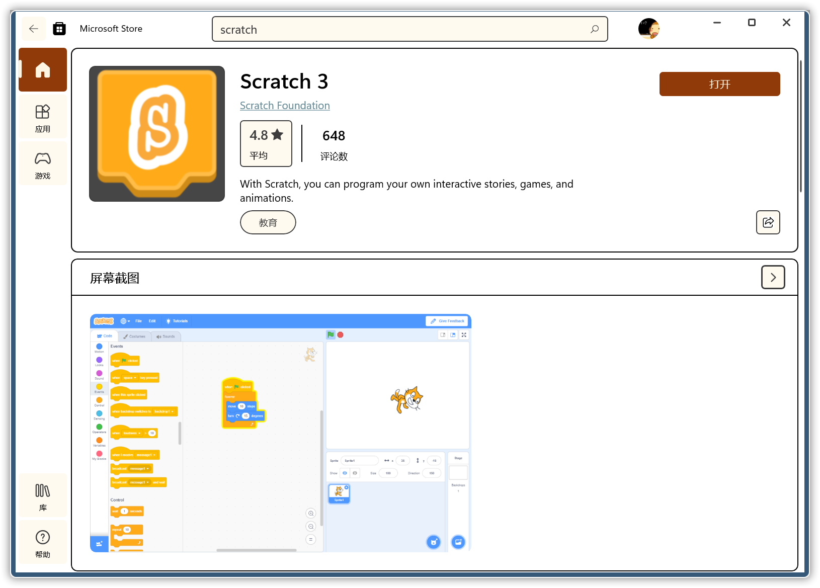Open sharing options via the share icon
Viewport: 820px width, 588px height.
click(768, 222)
